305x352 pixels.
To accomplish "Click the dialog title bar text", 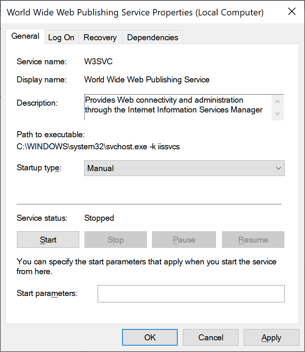I will point(135,12).
